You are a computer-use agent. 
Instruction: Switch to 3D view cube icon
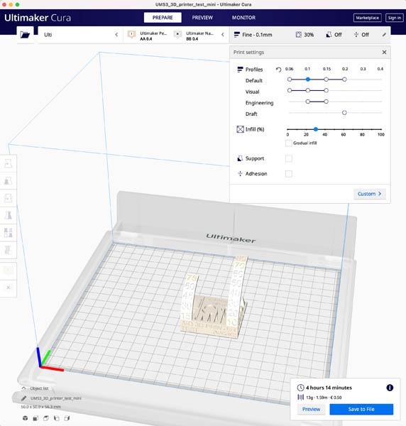coord(25,418)
